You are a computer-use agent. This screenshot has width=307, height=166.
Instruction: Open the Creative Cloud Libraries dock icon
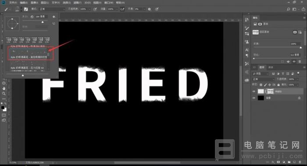pyautogui.click(x=246, y=80)
